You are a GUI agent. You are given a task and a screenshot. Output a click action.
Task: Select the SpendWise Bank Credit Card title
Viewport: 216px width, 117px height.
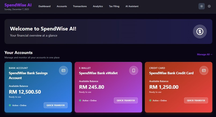[171, 73]
